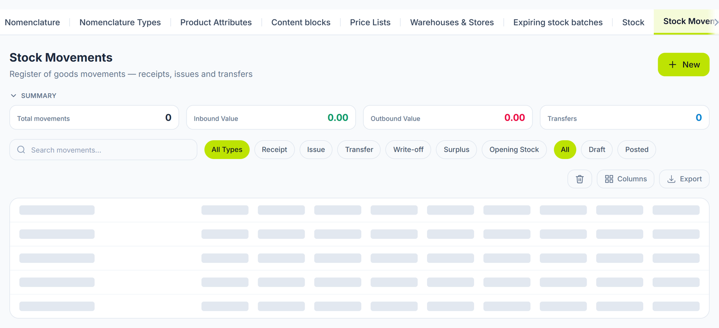The image size is (719, 328).
Task: Create a New stock movement
Action: [x=684, y=65]
